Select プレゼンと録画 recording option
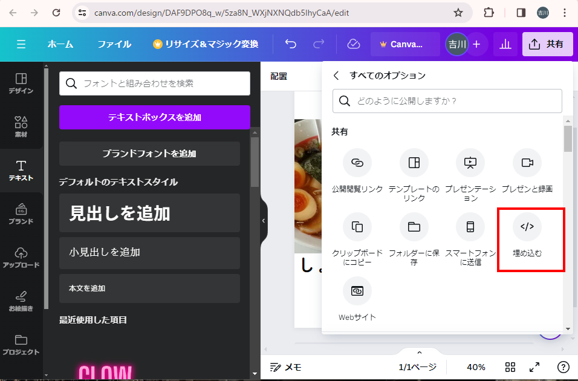Viewport: 578px width, 381px height. click(527, 163)
